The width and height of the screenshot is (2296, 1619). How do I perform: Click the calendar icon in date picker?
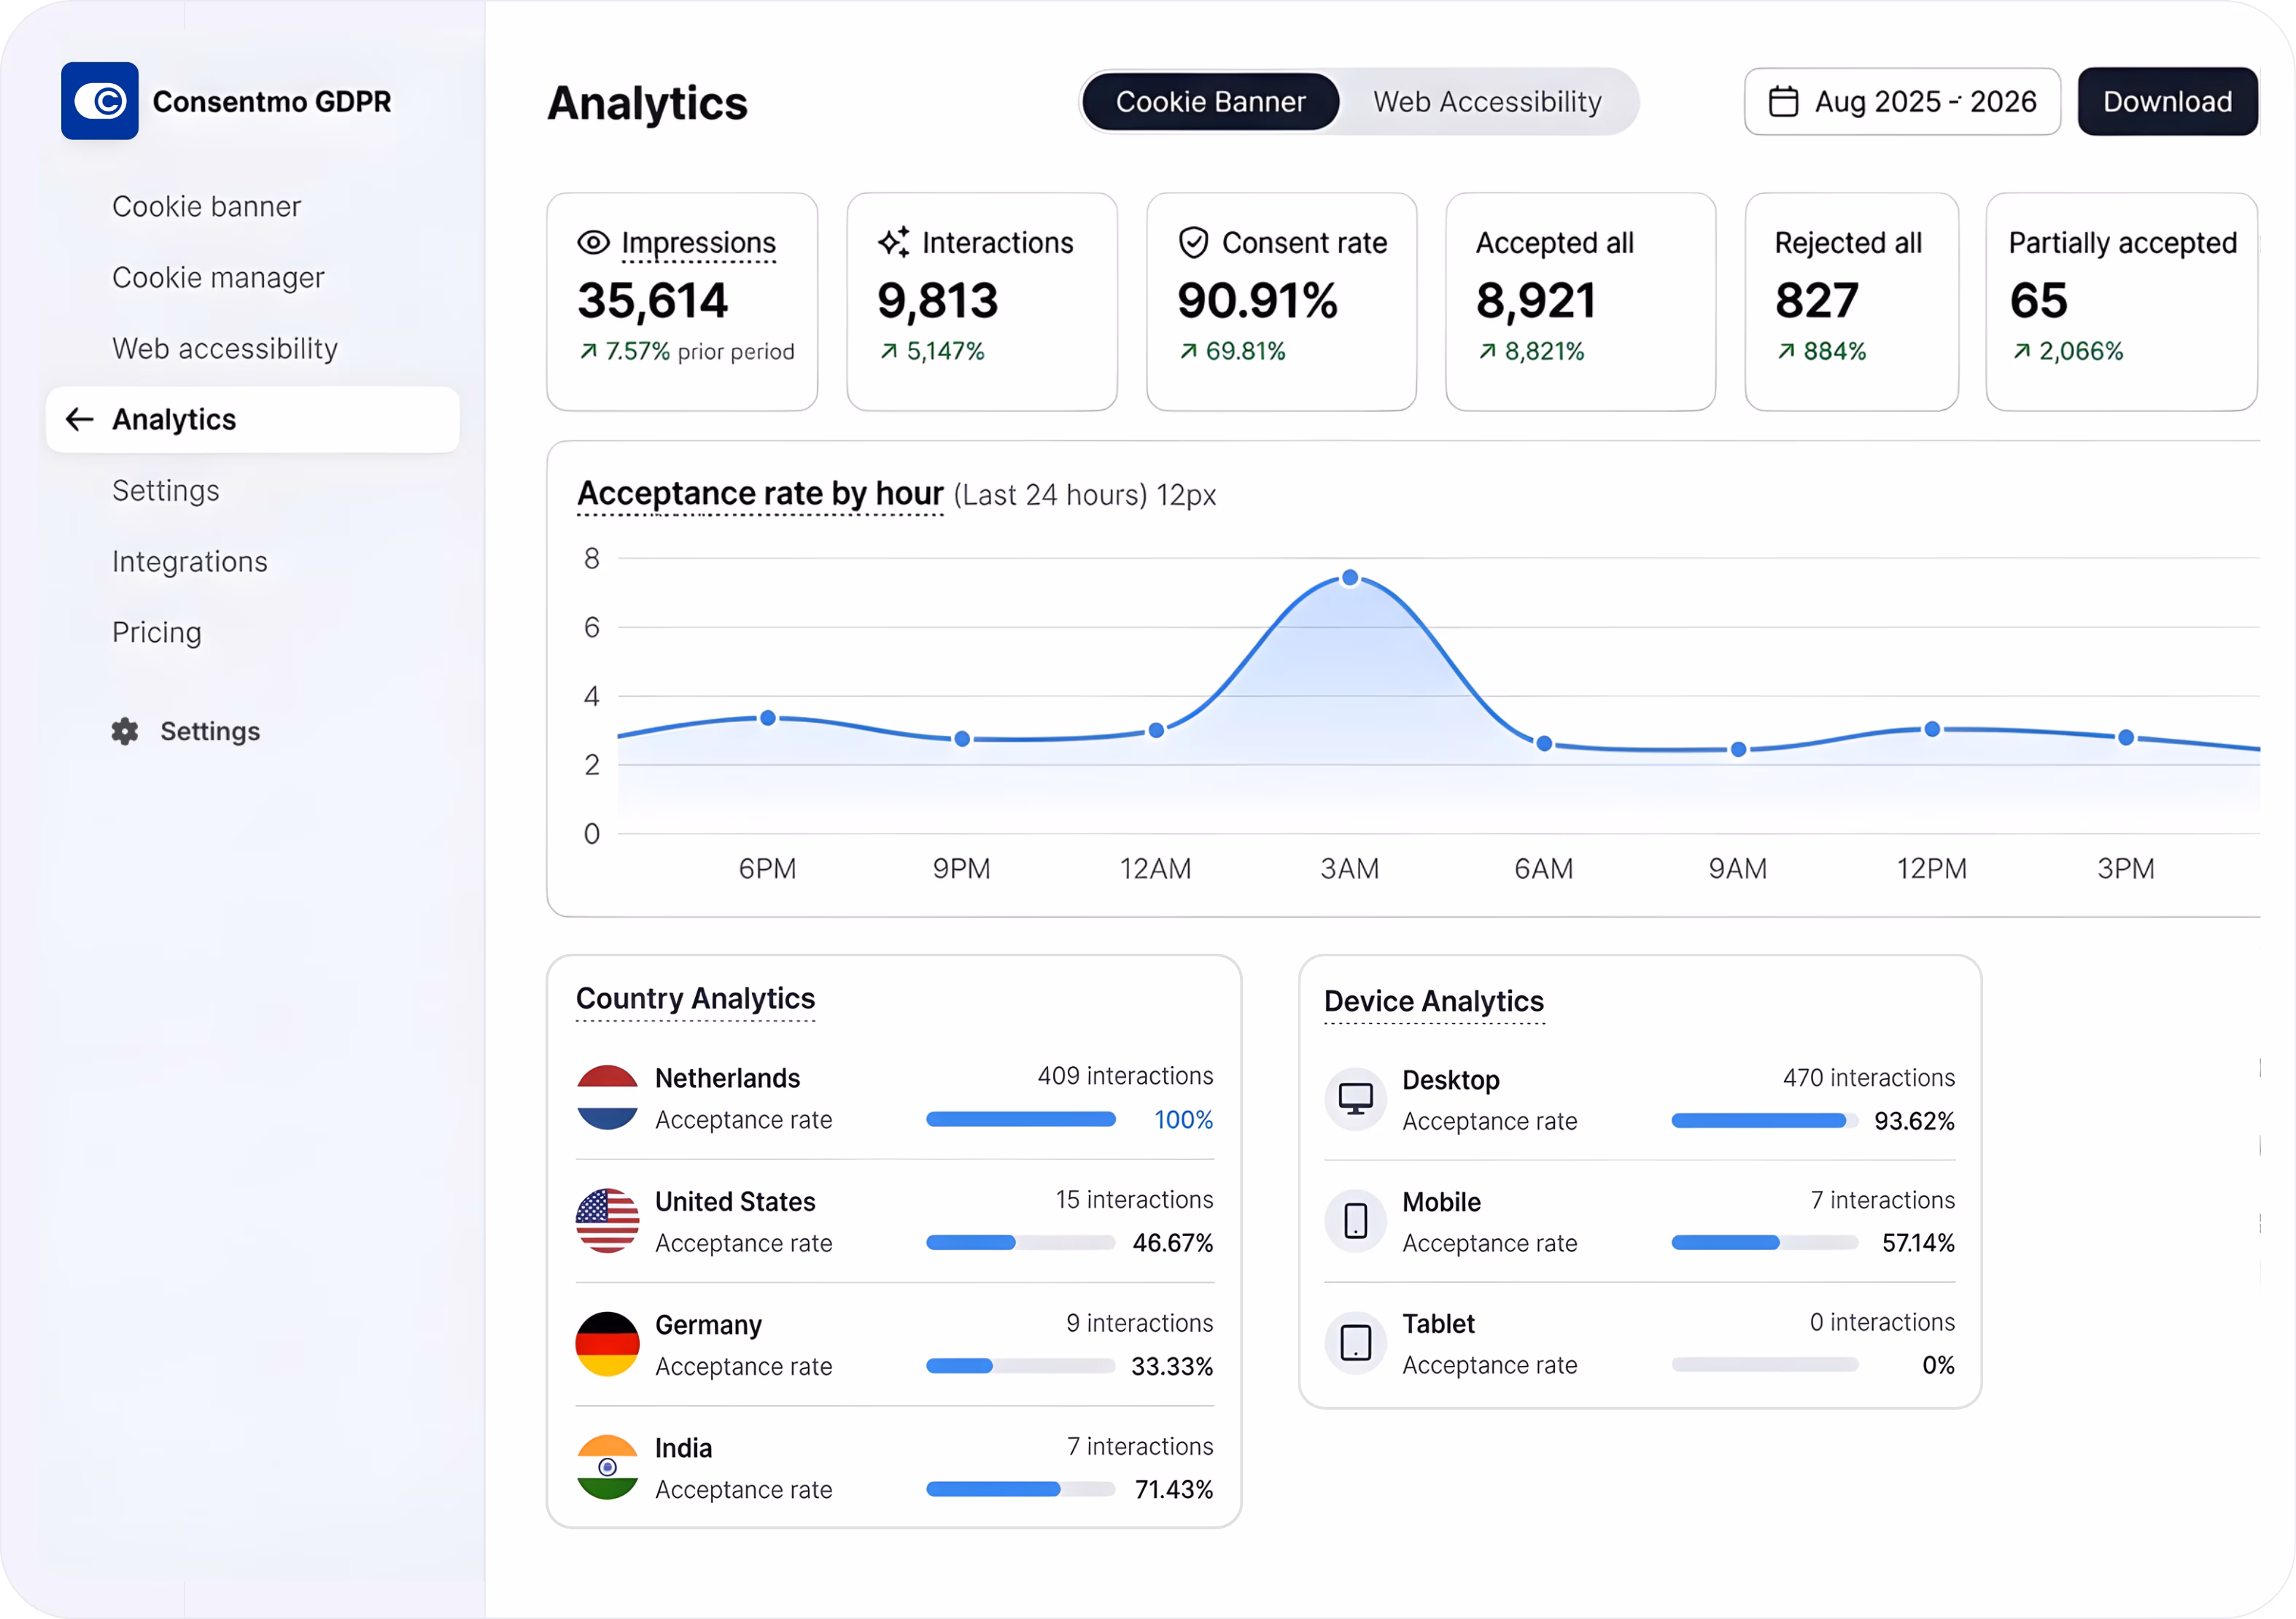(x=1783, y=101)
